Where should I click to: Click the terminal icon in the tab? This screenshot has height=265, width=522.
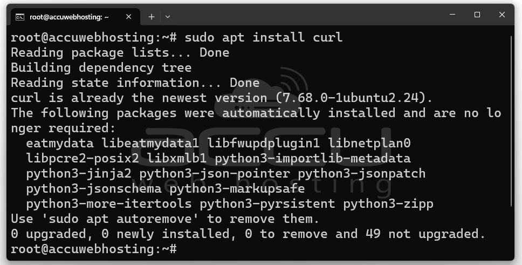[x=19, y=17]
